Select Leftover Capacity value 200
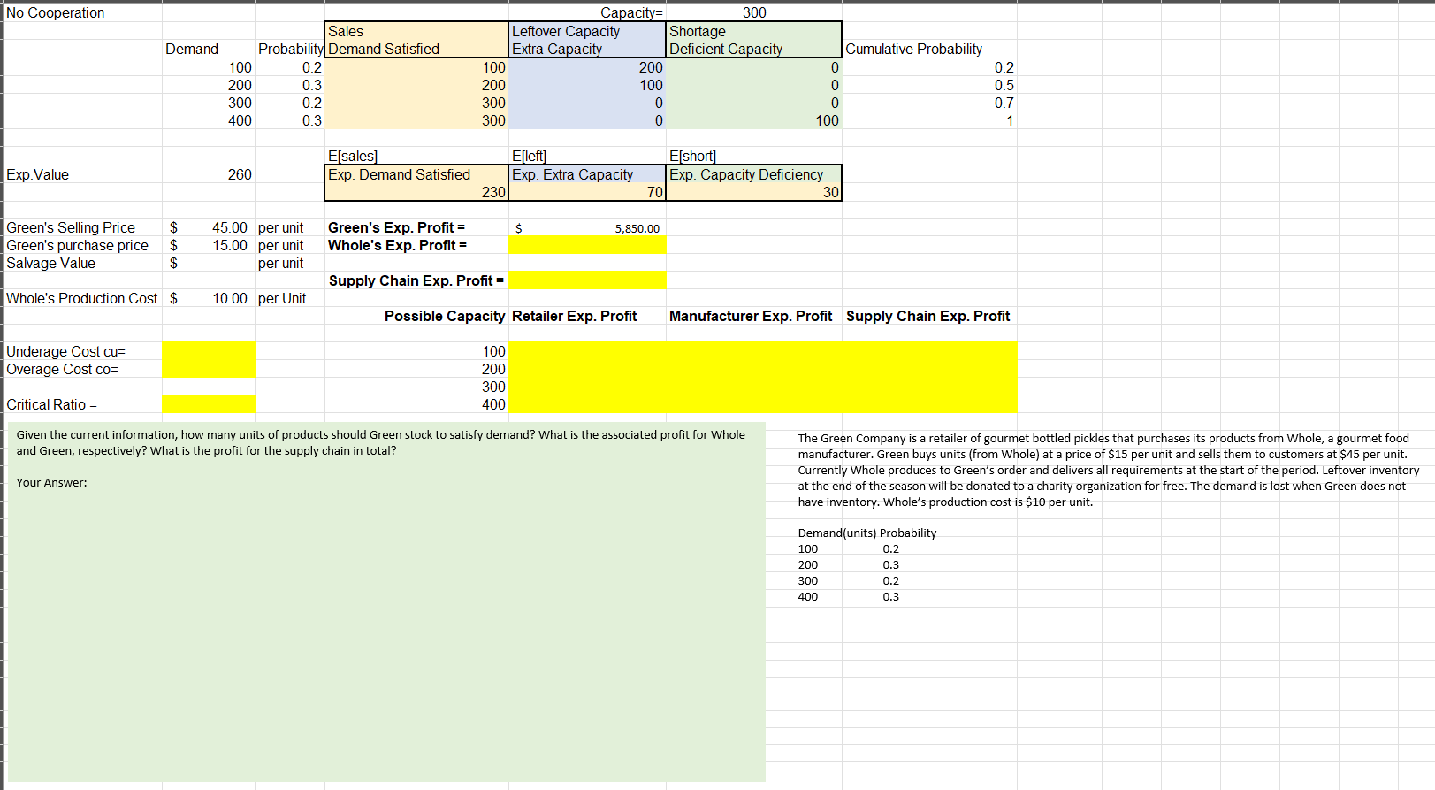 [x=587, y=67]
